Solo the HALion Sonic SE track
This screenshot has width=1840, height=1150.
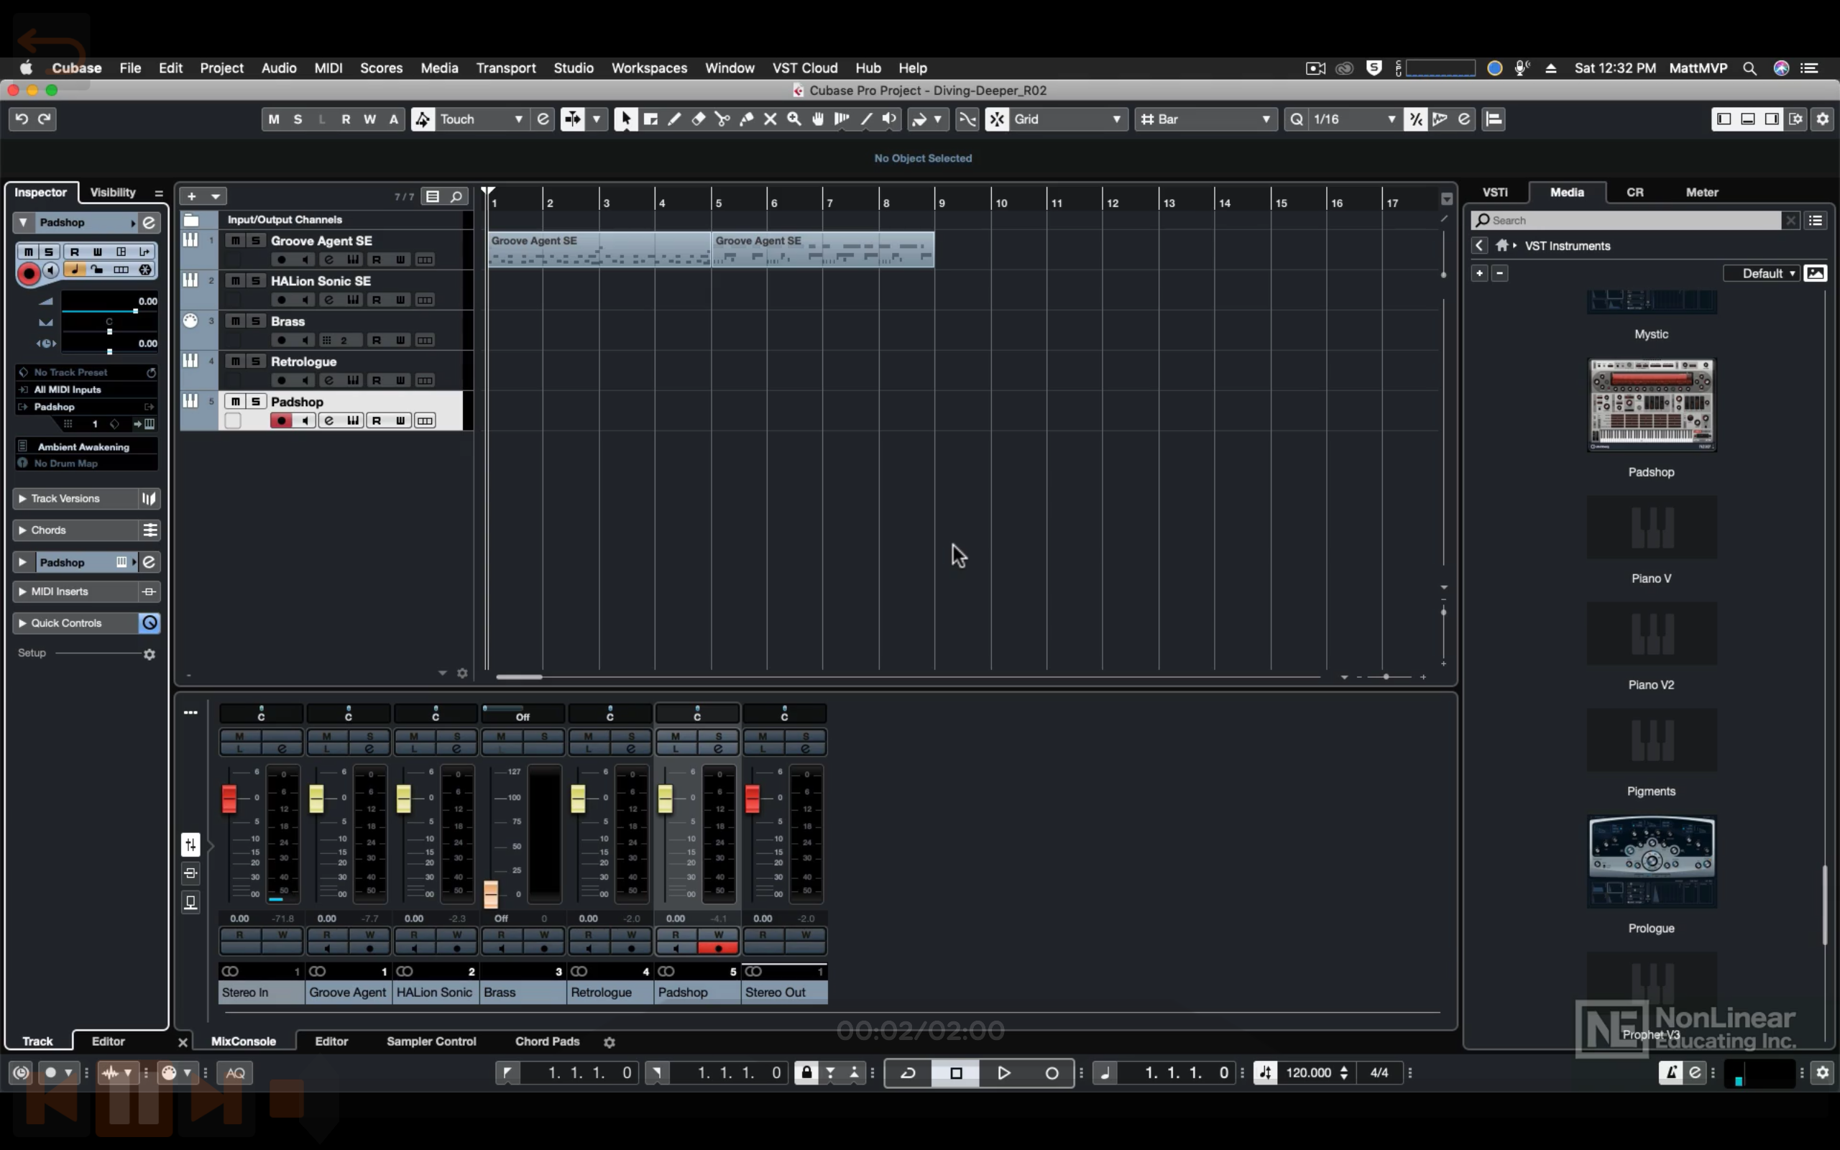click(256, 280)
